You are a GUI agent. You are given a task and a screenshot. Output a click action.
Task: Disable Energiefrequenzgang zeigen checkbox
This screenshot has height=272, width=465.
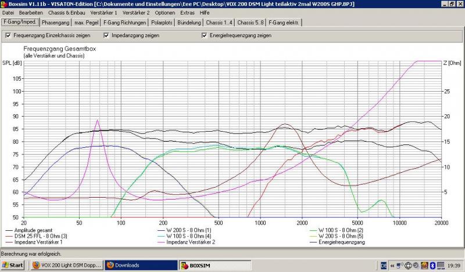(x=204, y=35)
